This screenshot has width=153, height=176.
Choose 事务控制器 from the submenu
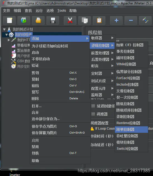[x=132, y=51]
